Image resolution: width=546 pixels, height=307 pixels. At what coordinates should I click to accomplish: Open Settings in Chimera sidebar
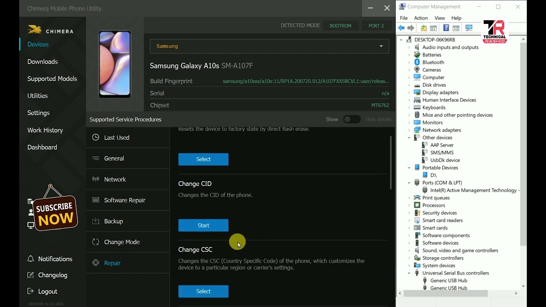click(x=38, y=113)
